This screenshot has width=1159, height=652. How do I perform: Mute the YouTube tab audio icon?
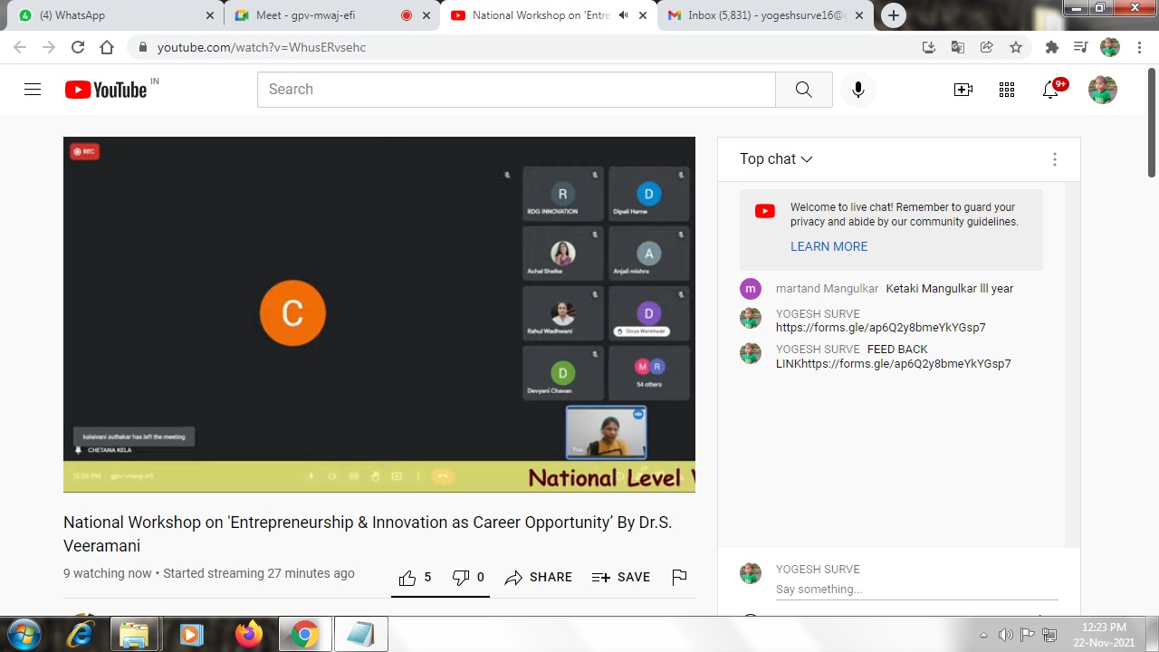click(623, 15)
